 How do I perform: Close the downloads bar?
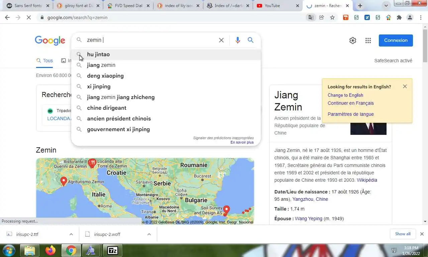tap(422, 234)
